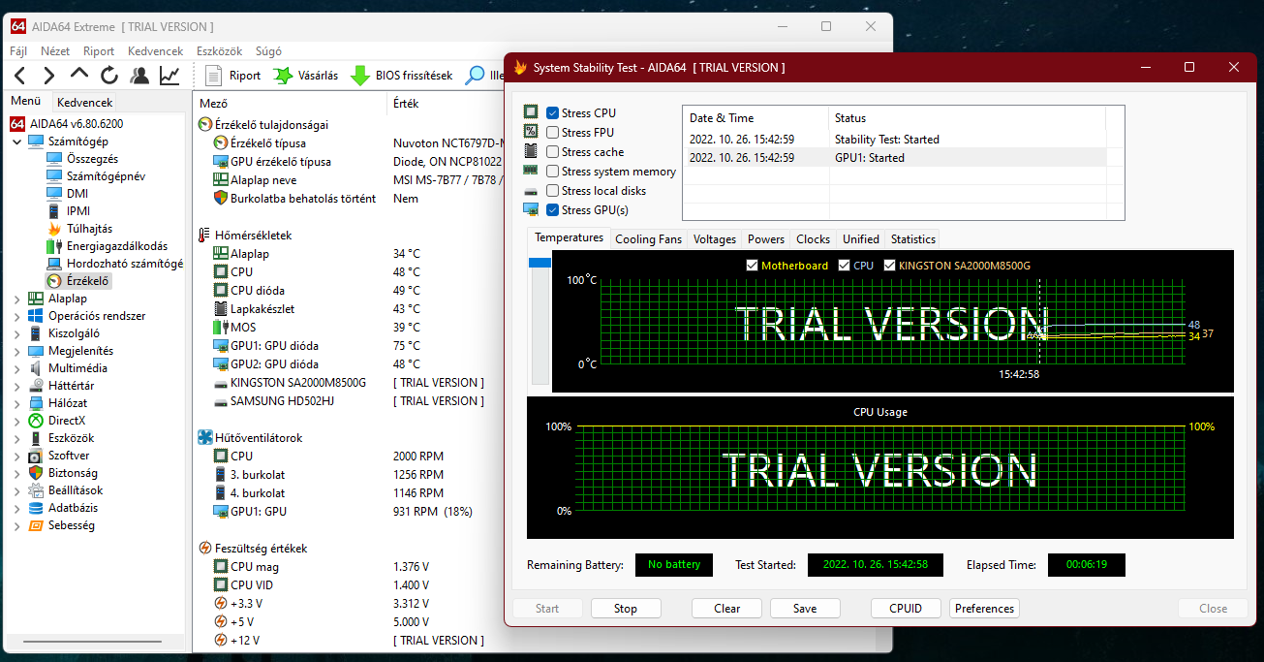Click the Multimédia speaker icon
The width and height of the screenshot is (1264, 662).
click(x=36, y=368)
